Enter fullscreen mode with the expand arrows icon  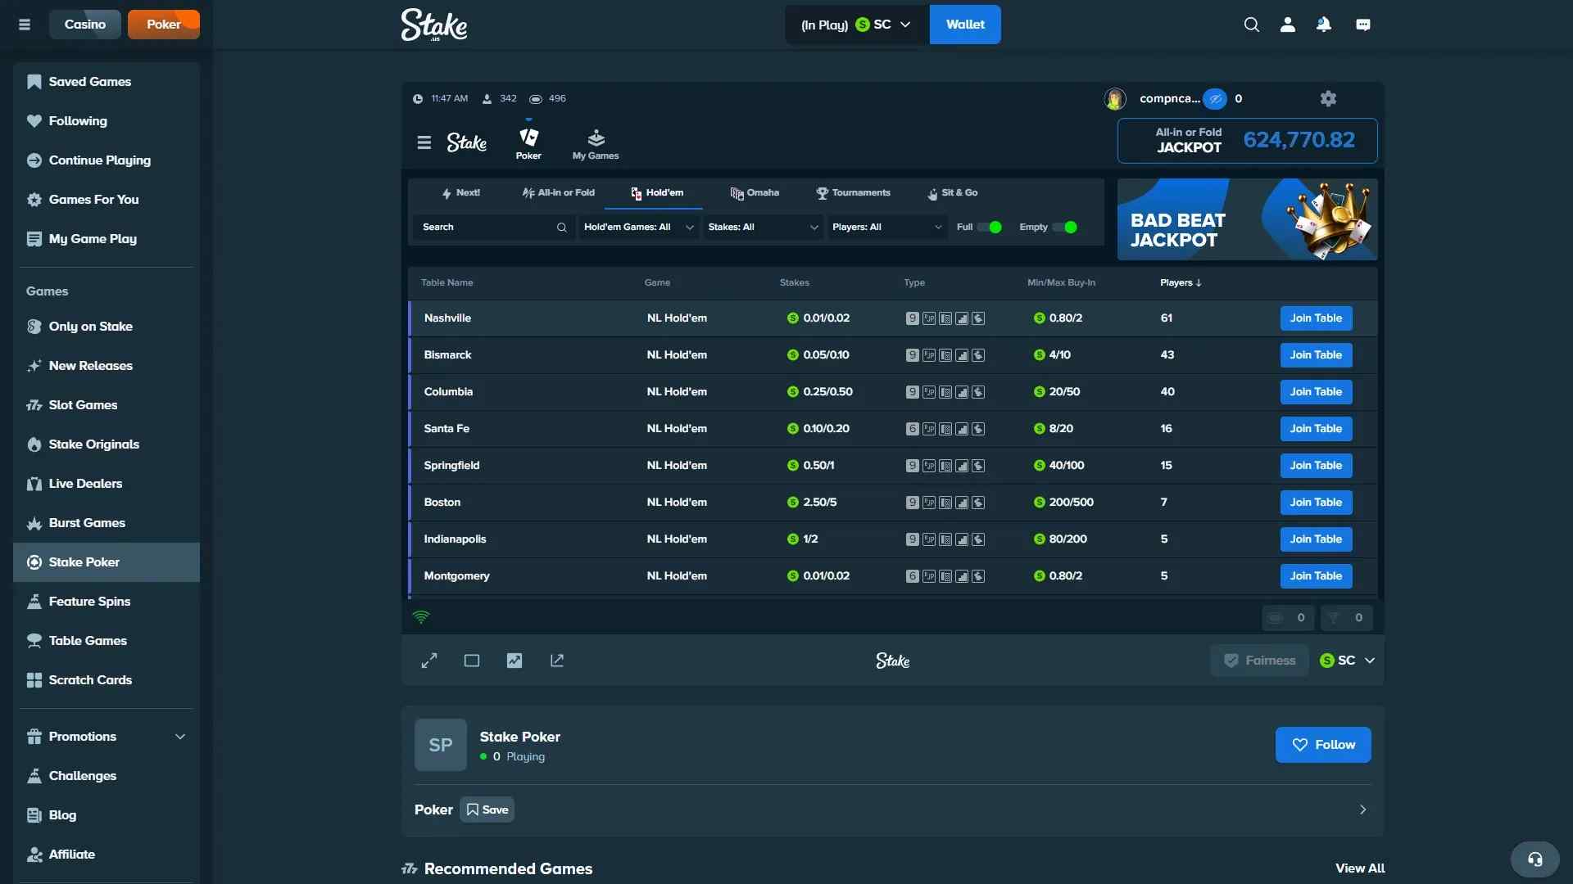(x=429, y=661)
